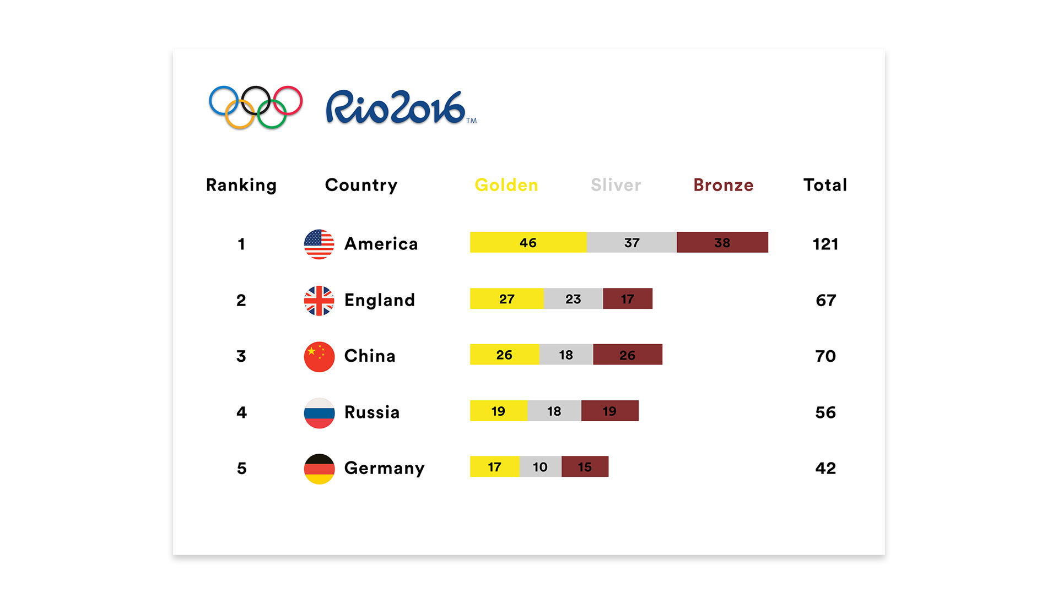Image resolution: width=1058 pixels, height=604 pixels.
Task: Click the Sliver column header
Action: [x=616, y=185]
